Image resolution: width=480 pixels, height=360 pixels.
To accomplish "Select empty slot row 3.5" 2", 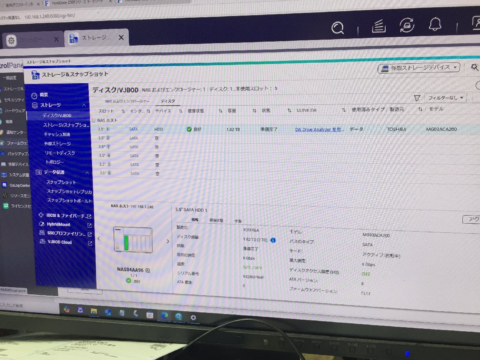I will [x=286, y=138].
